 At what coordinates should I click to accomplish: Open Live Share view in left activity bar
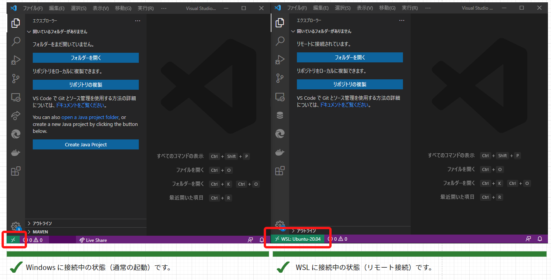(x=16, y=116)
